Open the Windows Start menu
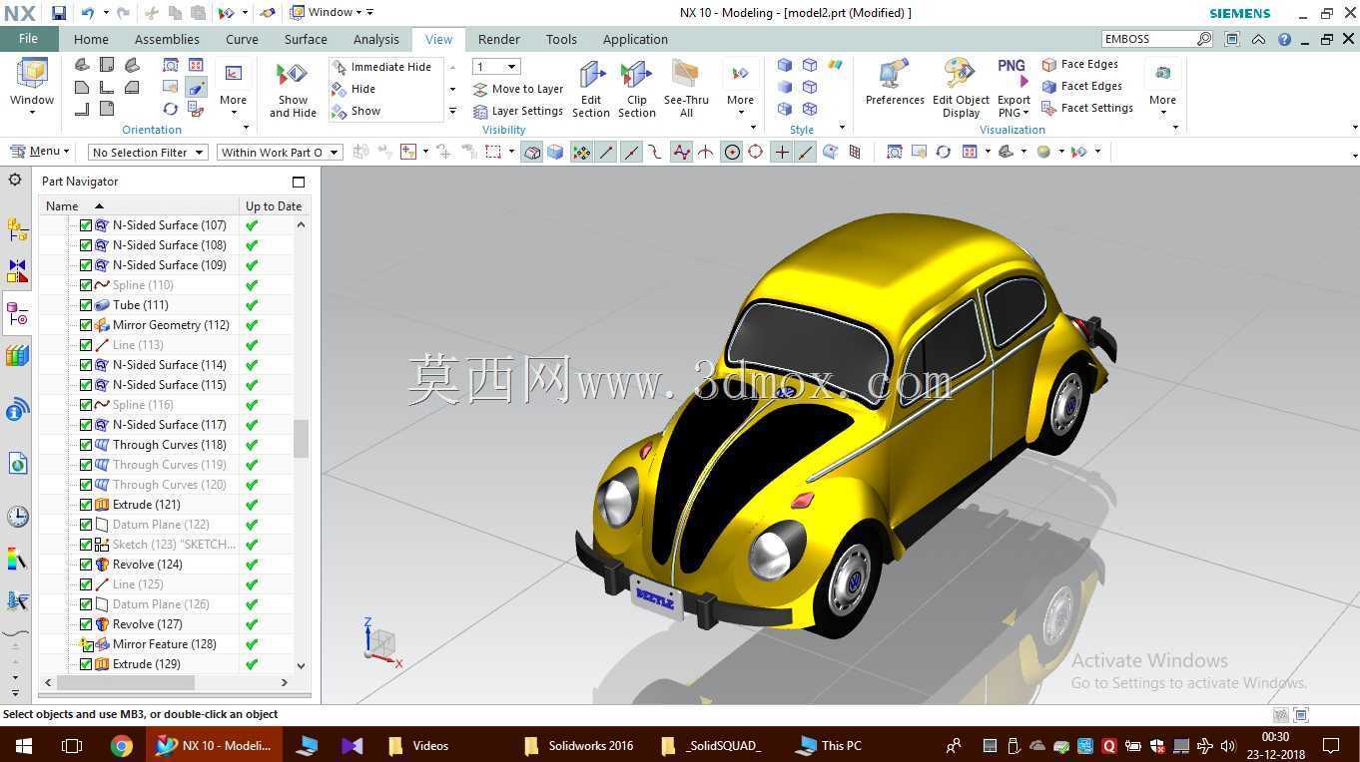 point(24,745)
